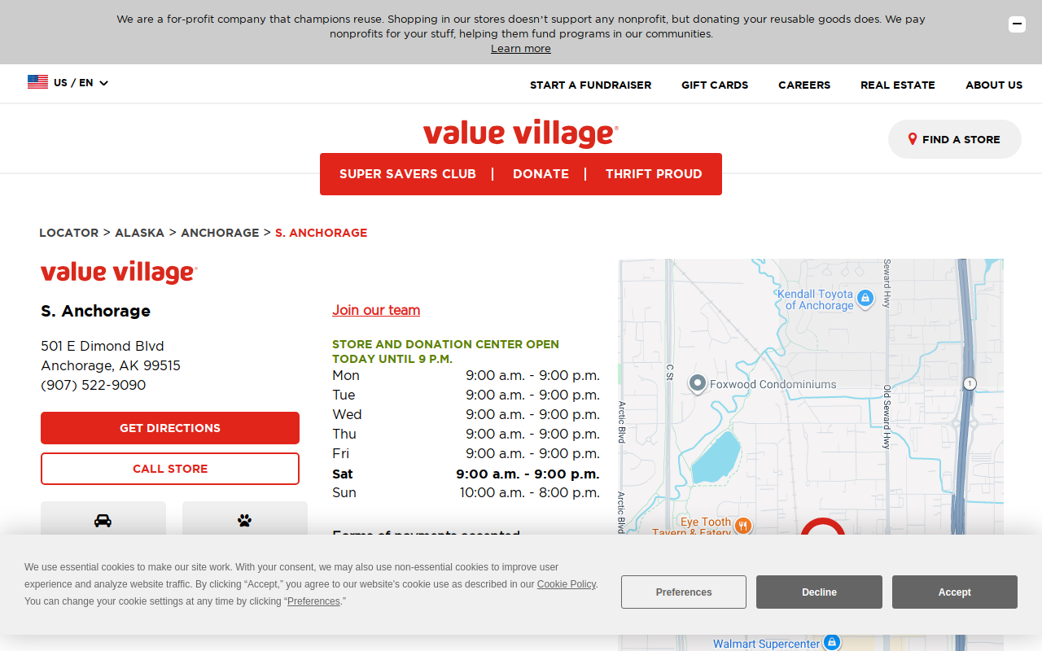1042x651 pixels.
Task: Click the Call Store button
Action: (170, 469)
